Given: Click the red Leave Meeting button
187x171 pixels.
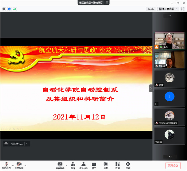Looking at the screenshot, I should (173, 165).
